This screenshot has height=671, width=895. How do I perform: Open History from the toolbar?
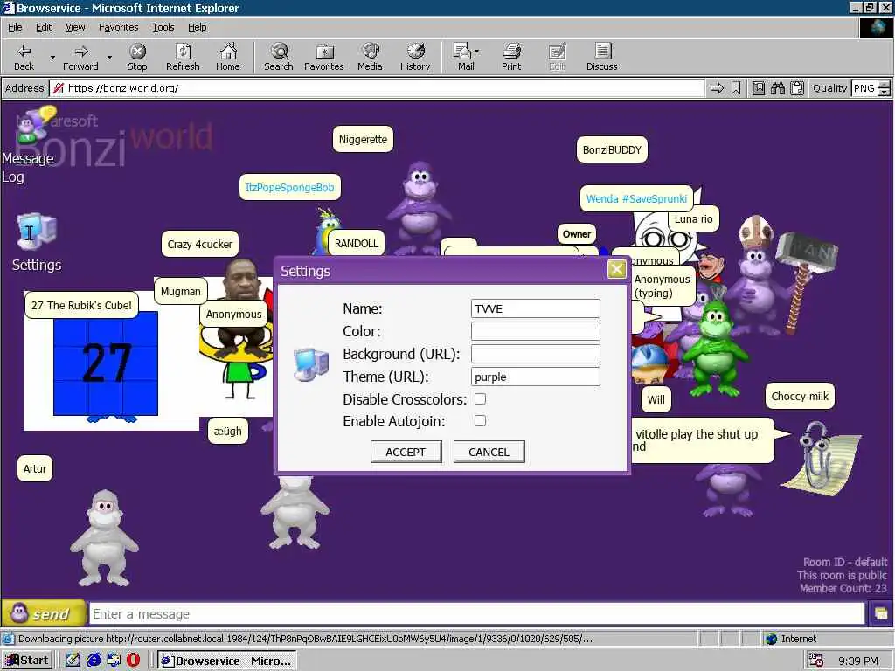click(x=415, y=57)
